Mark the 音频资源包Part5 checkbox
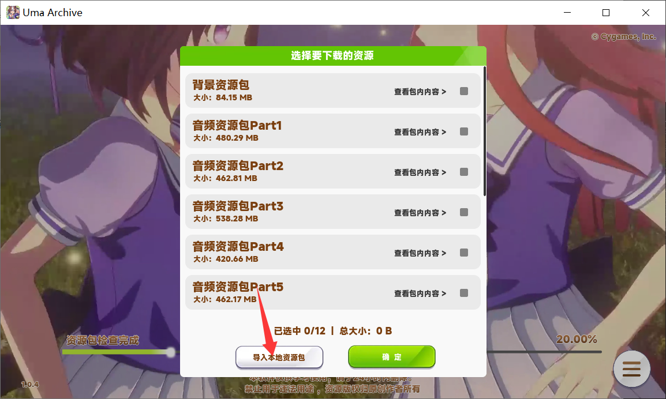 [464, 293]
